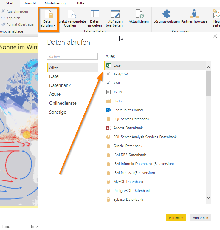Select the Access-Datenbank icon

pyautogui.click(x=108, y=128)
